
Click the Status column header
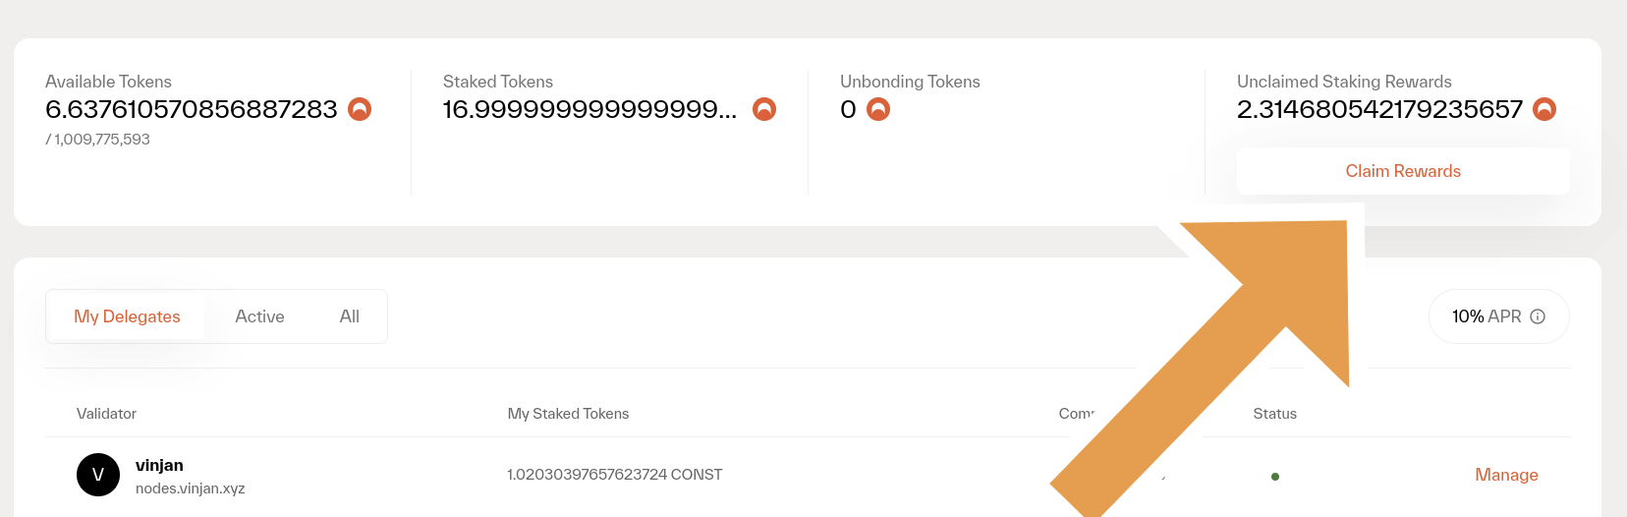click(x=1274, y=414)
